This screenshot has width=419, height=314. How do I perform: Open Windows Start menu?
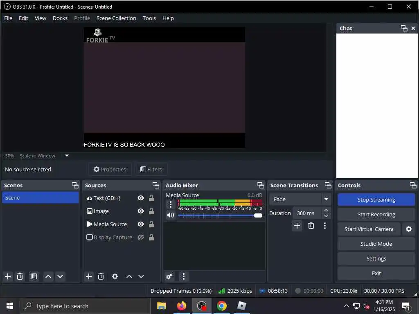click(10, 306)
